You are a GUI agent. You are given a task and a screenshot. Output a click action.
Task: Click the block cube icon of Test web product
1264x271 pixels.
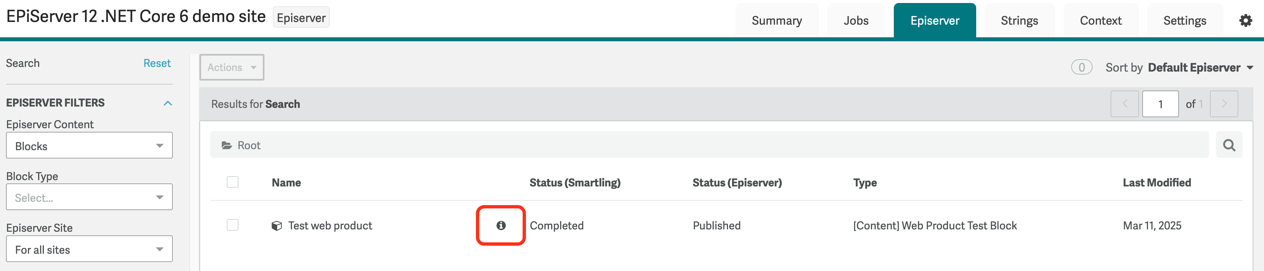point(277,226)
